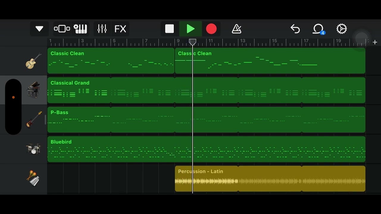Start playback with the green play button
The width and height of the screenshot is (381, 214).
coord(190,29)
